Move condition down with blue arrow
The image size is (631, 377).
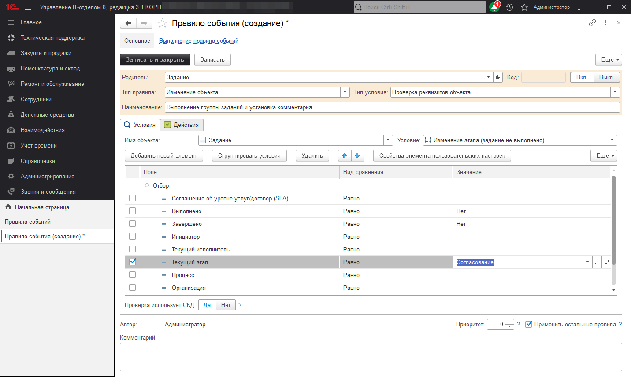357,155
